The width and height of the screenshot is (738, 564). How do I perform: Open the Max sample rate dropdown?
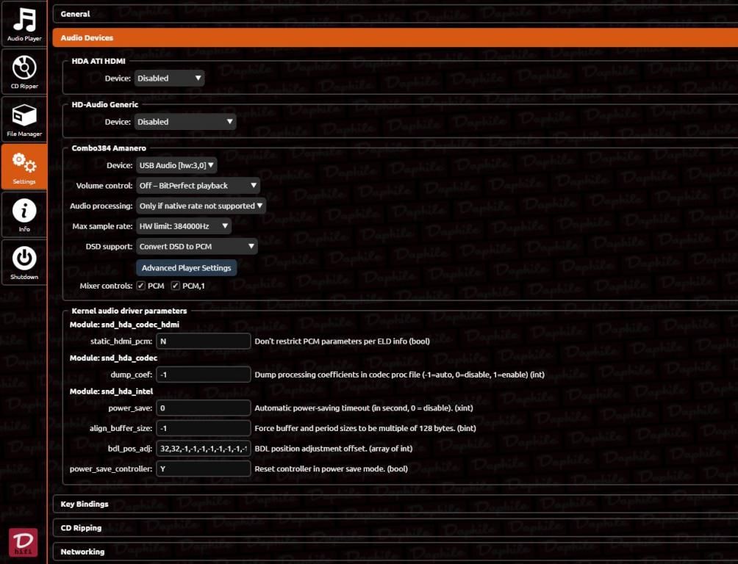[184, 226]
